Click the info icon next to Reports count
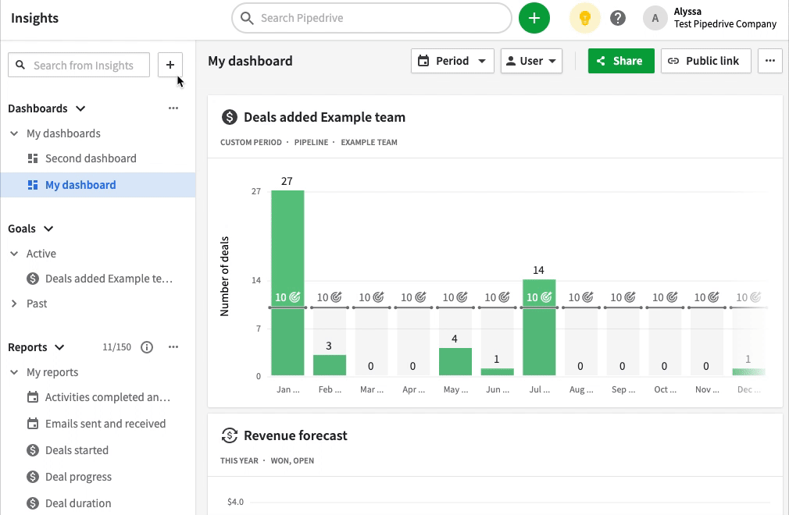The image size is (789, 515). click(x=147, y=346)
